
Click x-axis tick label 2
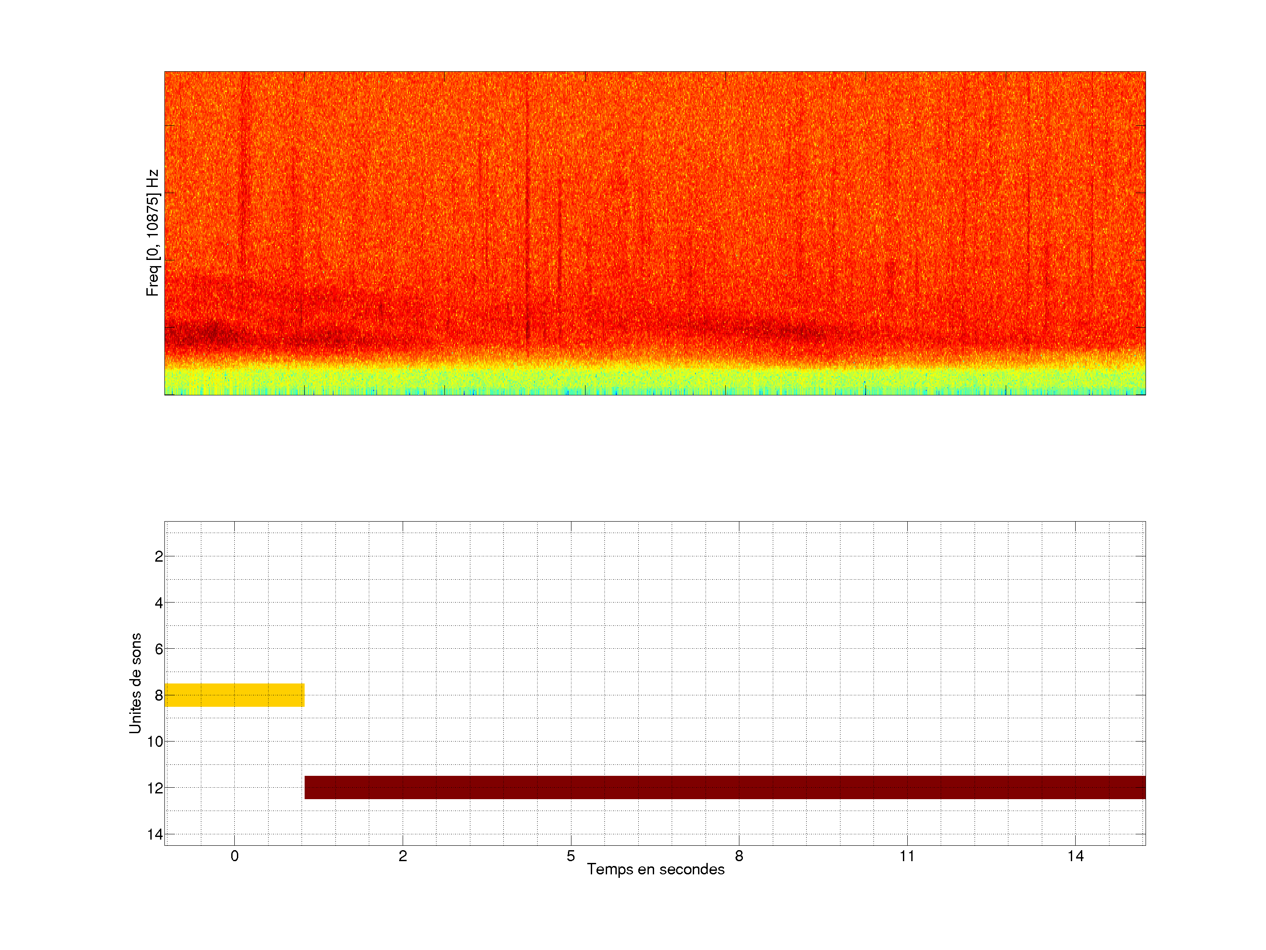click(x=402, y=856)
